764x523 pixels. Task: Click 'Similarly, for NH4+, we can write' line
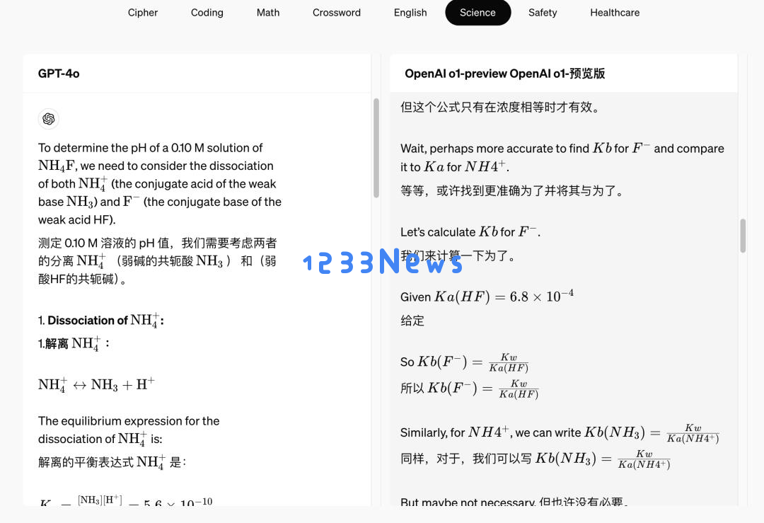[560, 432]
